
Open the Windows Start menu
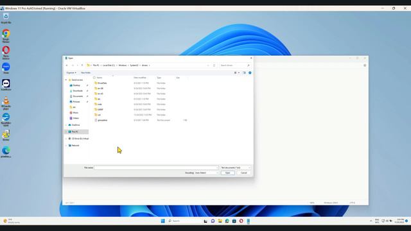[x=162, y=221]
